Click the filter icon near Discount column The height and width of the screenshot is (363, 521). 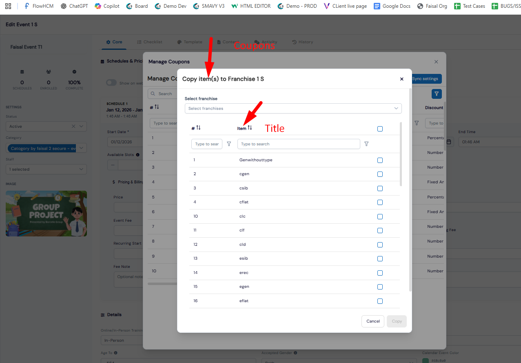417,123
